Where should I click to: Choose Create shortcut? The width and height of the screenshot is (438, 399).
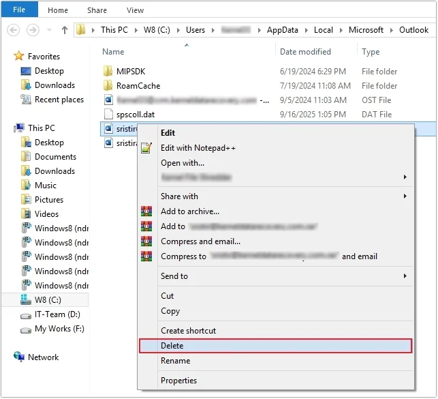[188, 331]
